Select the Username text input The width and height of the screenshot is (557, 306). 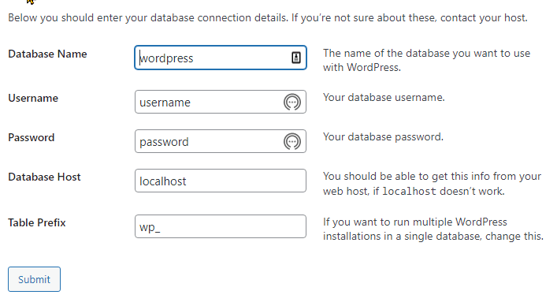pyautogui.click(x=221, y=102)
